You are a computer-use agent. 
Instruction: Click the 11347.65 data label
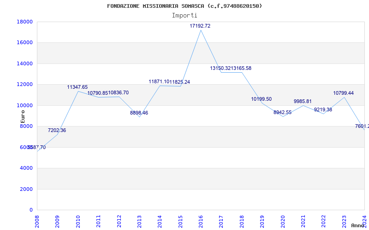pos(77,87)
